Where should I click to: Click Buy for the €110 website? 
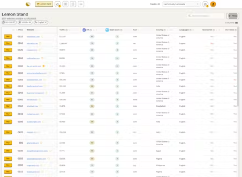8,37
